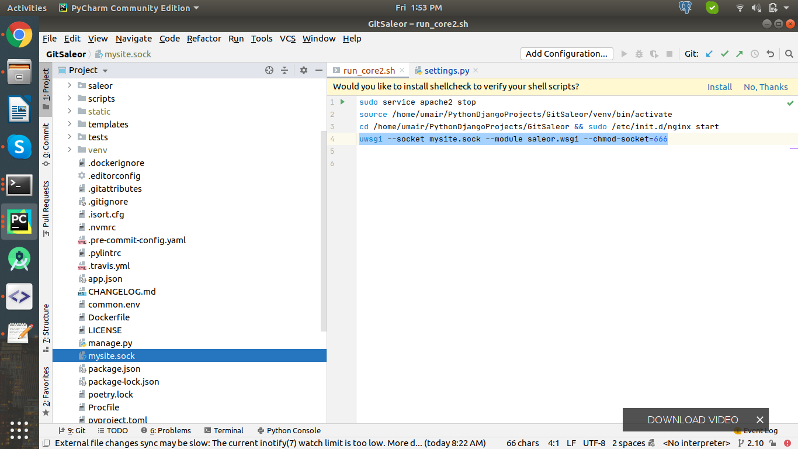The height and width of the screenshot is (449, 798).
Task: Open the Refactor menu
Action: click(204, 39)
